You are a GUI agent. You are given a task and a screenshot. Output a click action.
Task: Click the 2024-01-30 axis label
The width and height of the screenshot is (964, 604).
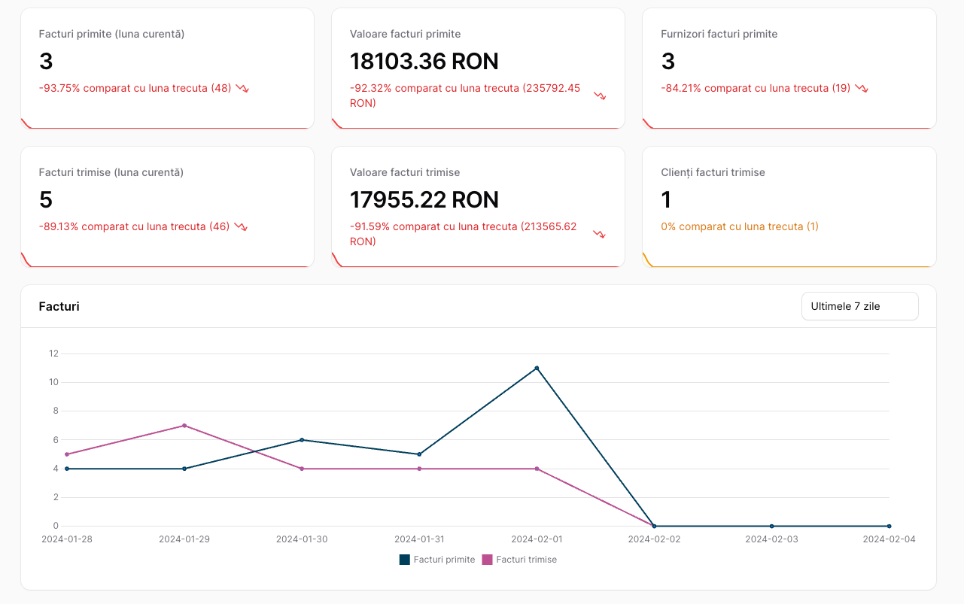(x=302, y=539)
